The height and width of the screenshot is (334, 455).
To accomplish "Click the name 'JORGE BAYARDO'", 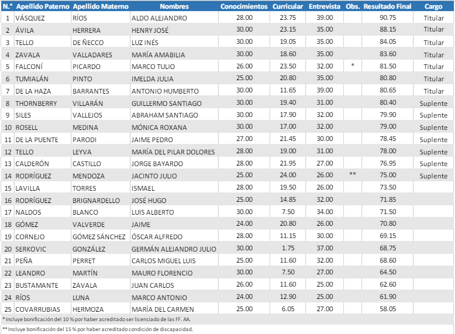I will pyautogui.click(x=157, y=164).
